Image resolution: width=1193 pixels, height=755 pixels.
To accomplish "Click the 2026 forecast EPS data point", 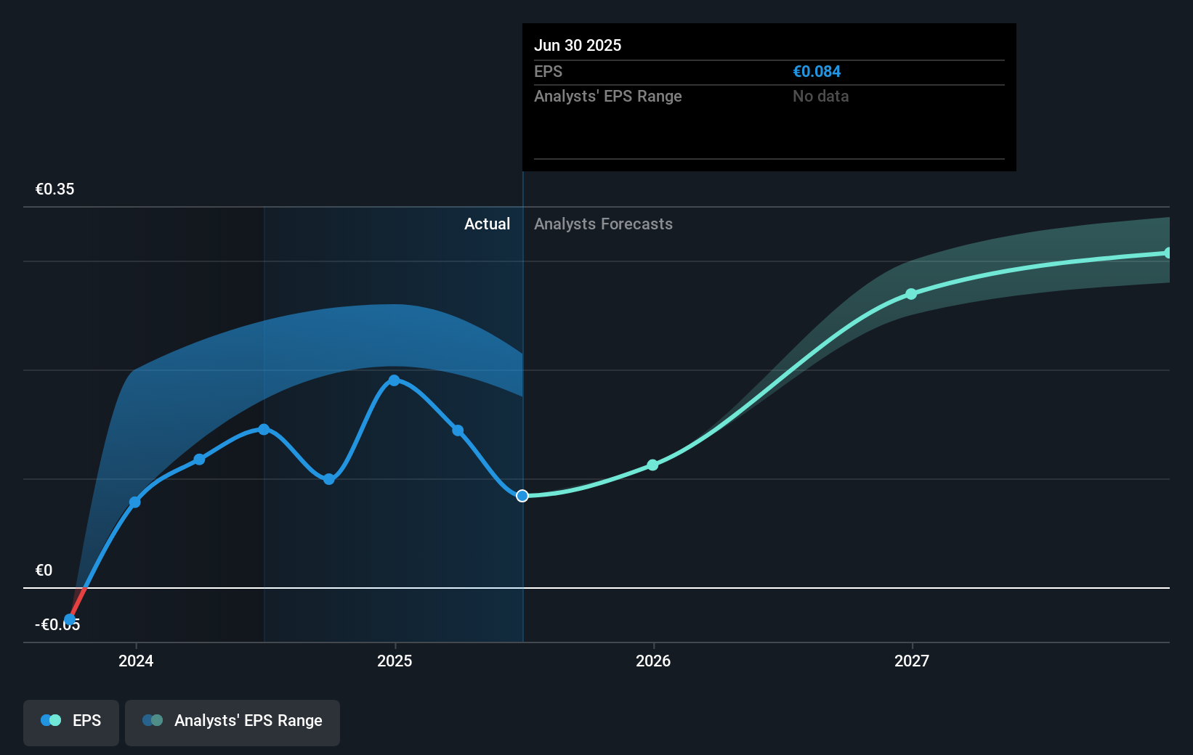I will (652, 465).
